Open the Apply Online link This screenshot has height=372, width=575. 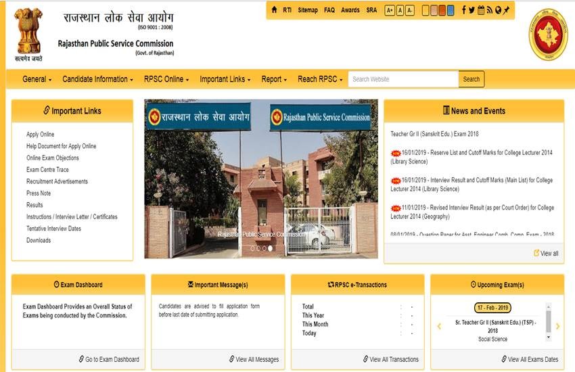coord(40,135)
